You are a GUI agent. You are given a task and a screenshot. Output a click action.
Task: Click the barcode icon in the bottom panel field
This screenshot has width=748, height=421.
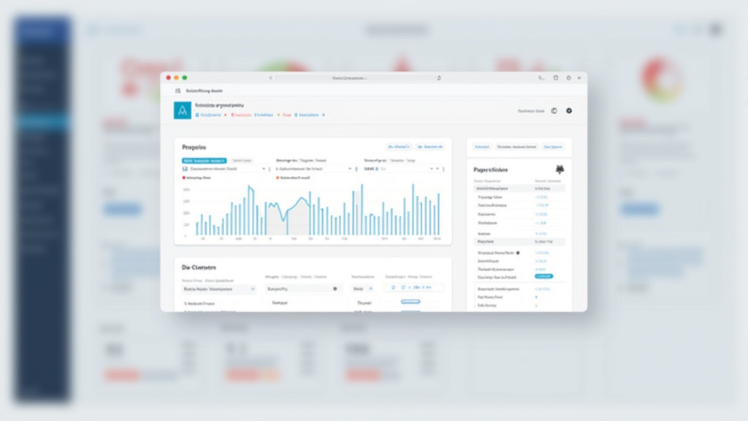pyautogui.click(x=335, y=289)
